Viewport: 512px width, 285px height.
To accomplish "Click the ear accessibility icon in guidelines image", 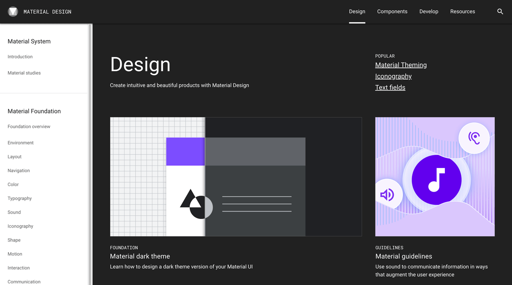I will (474, 138).
